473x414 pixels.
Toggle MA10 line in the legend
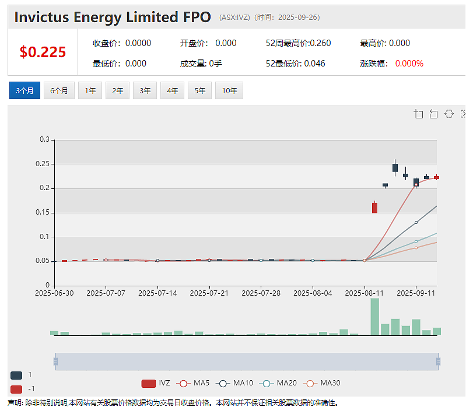click(234, 383)
